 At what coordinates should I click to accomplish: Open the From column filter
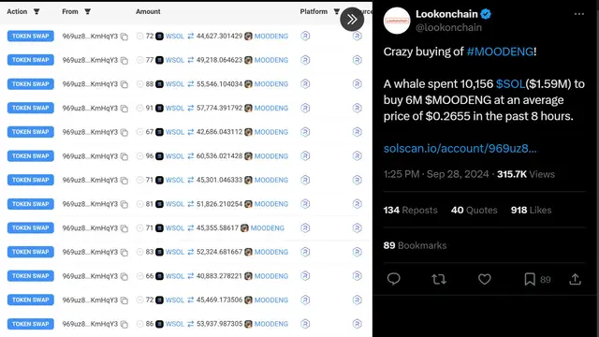point(87,11)
